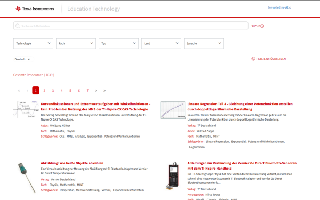Click the Temperatur keyword tag
This screenshot has height=200, width=320.
point(66,190)
